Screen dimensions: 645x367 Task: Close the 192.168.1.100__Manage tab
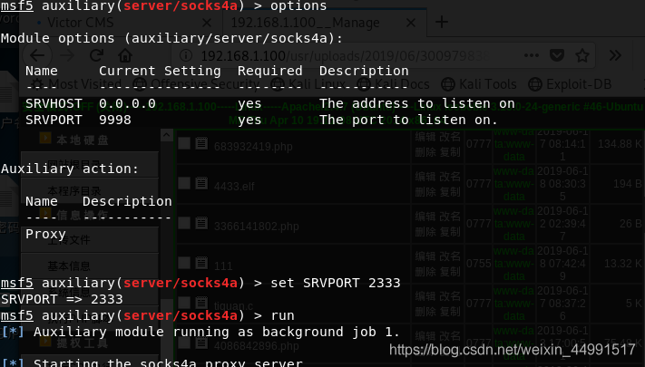coord(411,23)
